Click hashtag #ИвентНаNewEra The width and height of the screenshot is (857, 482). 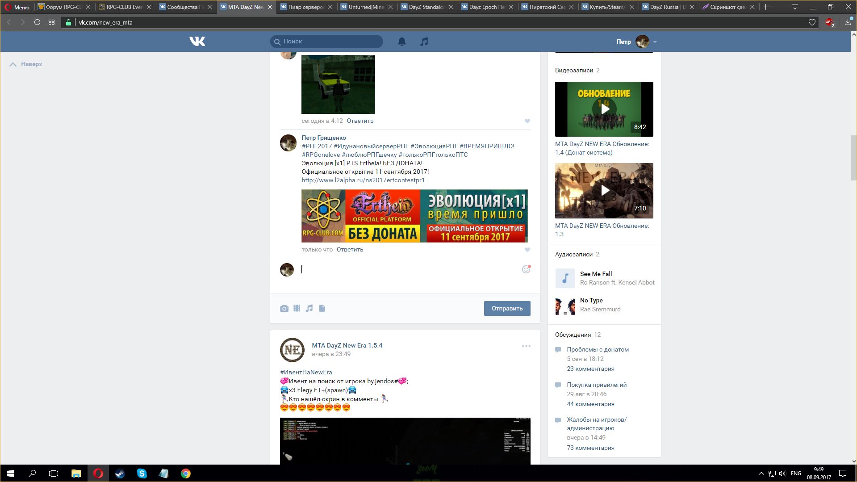point(306,372)
